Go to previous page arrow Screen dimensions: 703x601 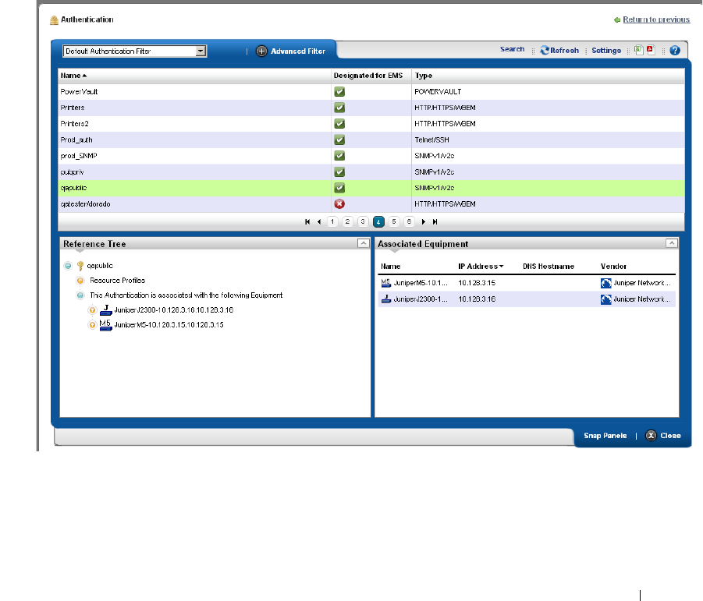click(x=319, y=221)
